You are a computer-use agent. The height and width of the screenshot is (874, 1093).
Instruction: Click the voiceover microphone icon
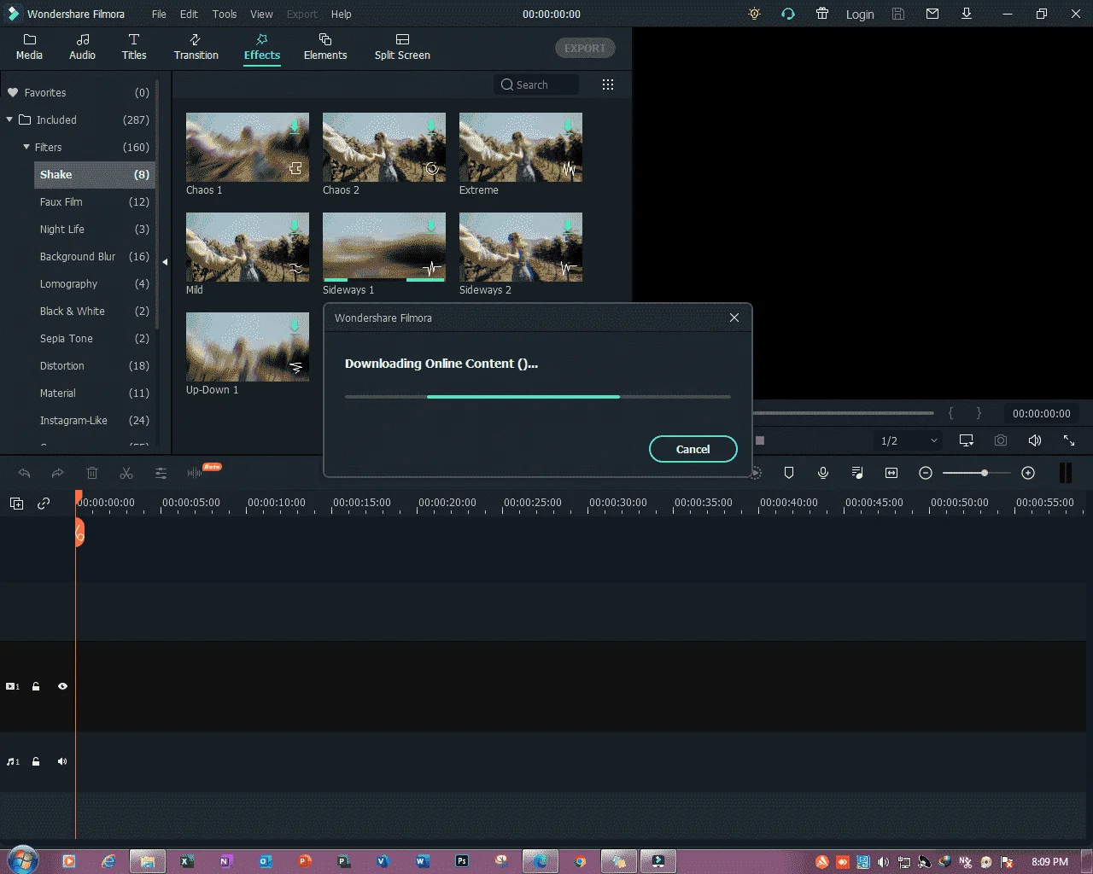(x=823, y=473)
